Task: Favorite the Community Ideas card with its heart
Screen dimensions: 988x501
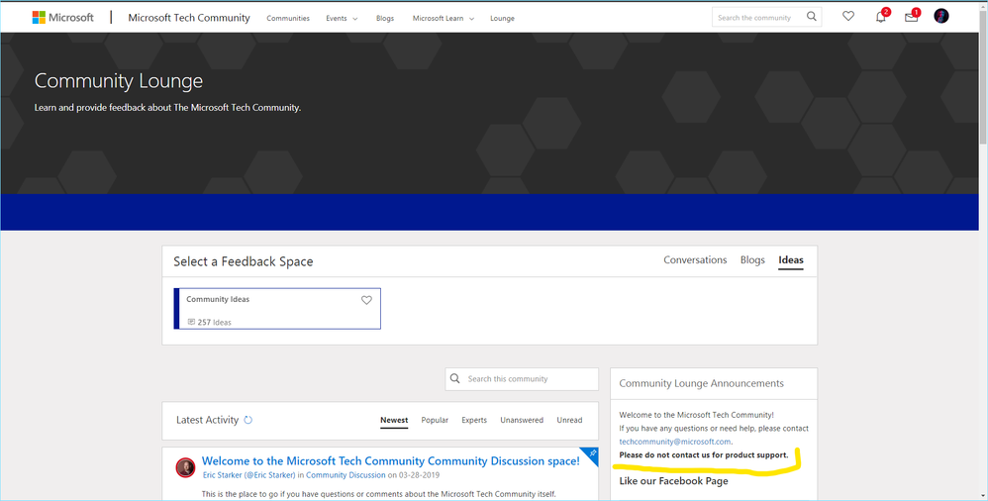Action: click(x=366, y=300)
